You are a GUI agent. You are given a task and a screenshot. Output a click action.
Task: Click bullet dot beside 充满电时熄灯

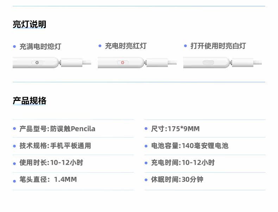(x=14, y=46)
